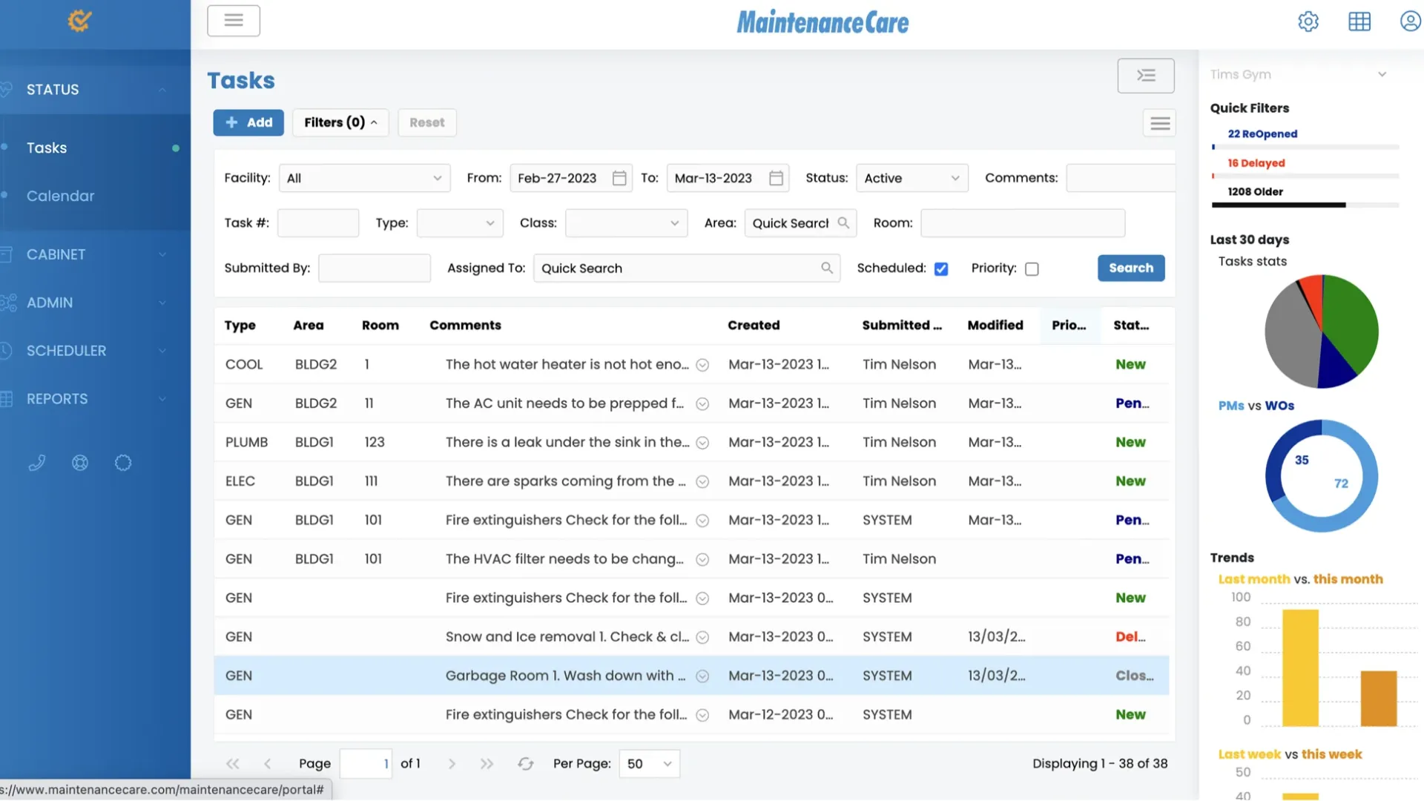Click the phone support icon in sidebar
Screen dimensions: 1424x801
coord(36,463)
